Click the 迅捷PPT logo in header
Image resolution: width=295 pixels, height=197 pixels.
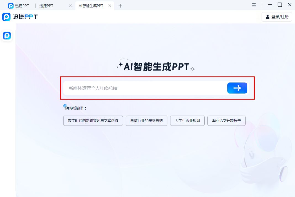click(x=20, y=17)
